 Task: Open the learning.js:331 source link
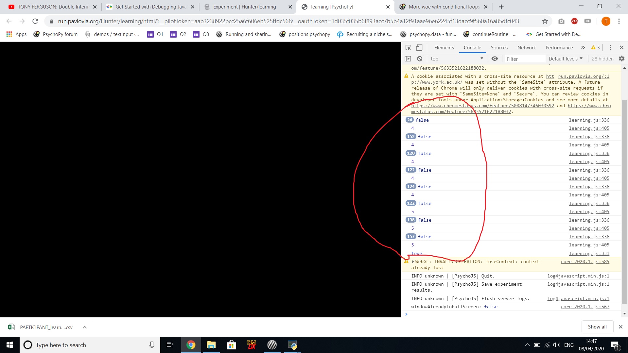tap(589, 254)
